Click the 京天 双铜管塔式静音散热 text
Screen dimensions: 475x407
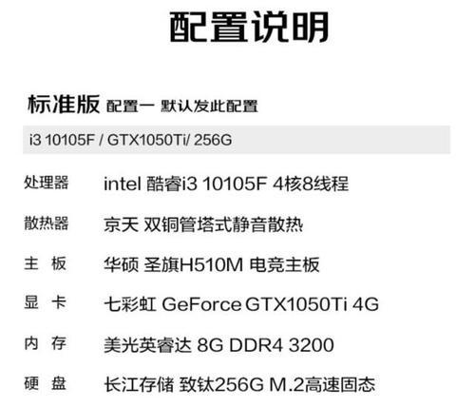pyautogui.click(x=203, y=224)
